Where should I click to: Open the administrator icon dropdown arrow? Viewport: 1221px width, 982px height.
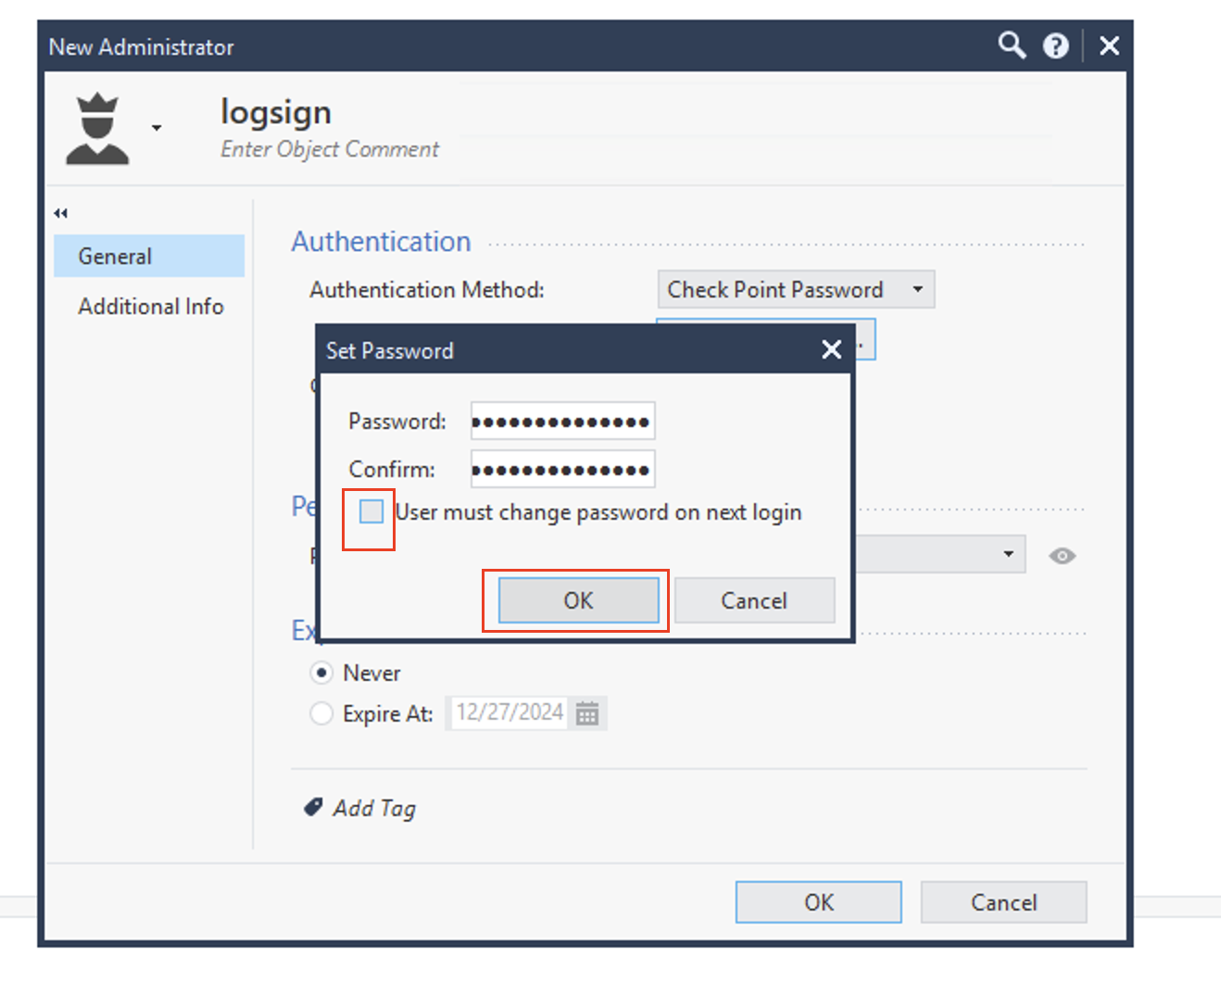click(157, 128)
